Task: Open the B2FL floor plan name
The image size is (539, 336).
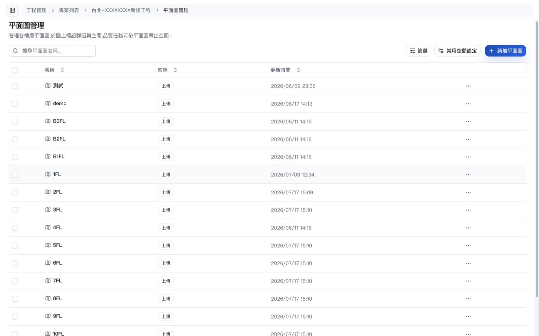Action: pos(59,139)
